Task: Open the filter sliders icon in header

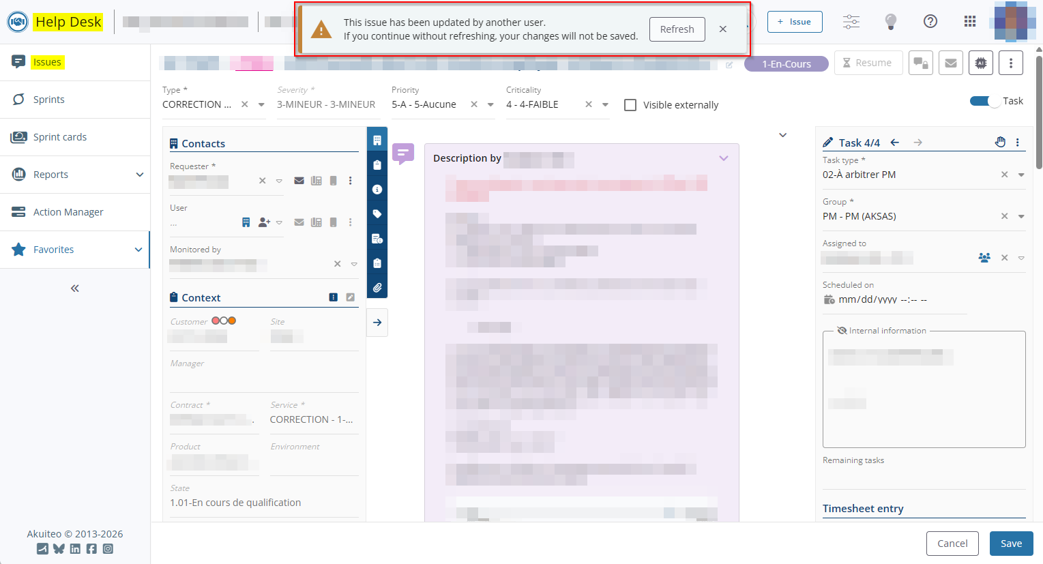Action: (851, 22)
